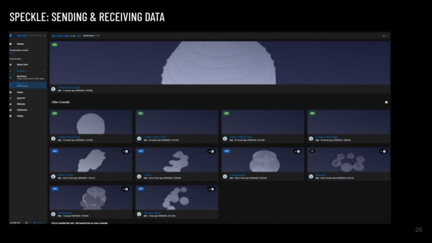The width and height of the screenshot is (432, 243).
Task: Open the Settings item in the sidebar
Action: [20, 116]
